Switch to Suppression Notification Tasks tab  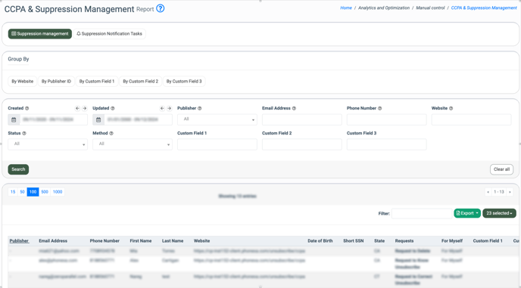pyautogui.click(x=109, y=34)
